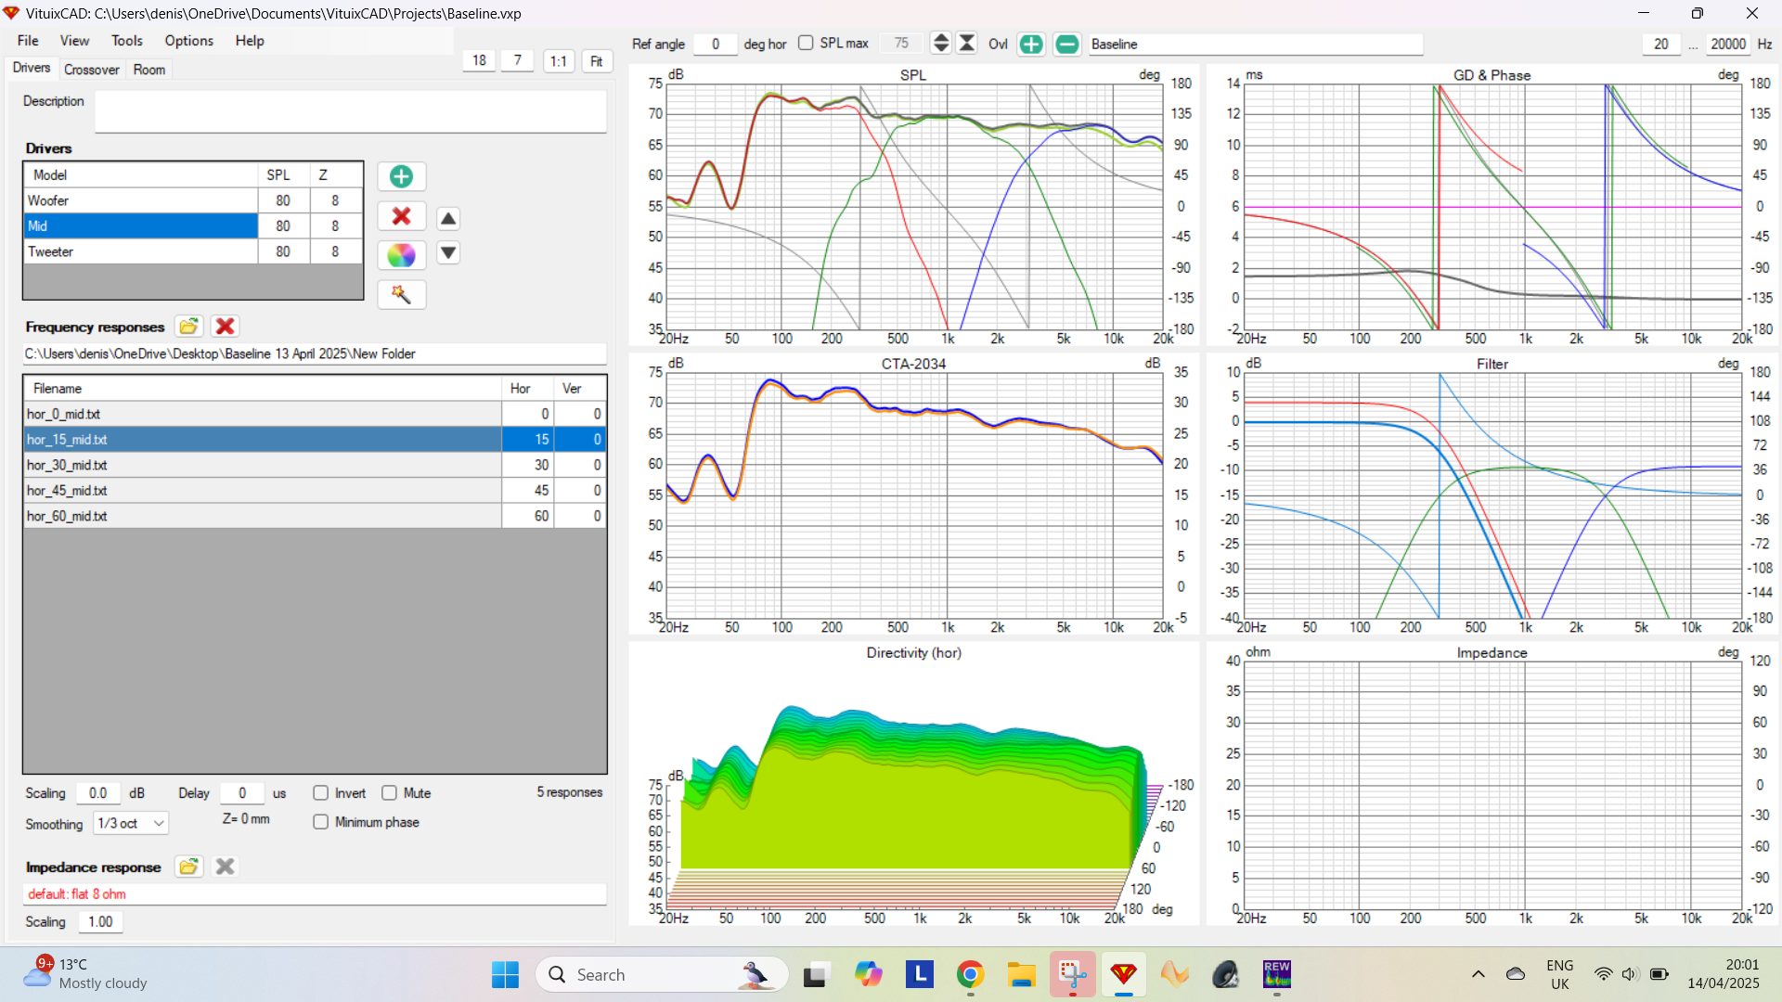Click the impedance Scaling 1.00 field

coord(100,921)
